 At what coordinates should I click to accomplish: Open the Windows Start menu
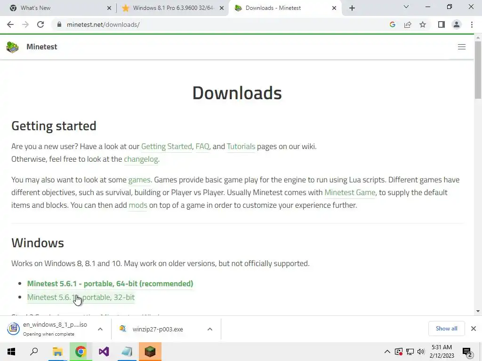(x=11, y=352)
